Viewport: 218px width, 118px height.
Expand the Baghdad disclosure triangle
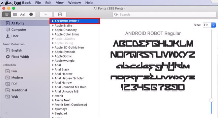[x=53, y=113]
